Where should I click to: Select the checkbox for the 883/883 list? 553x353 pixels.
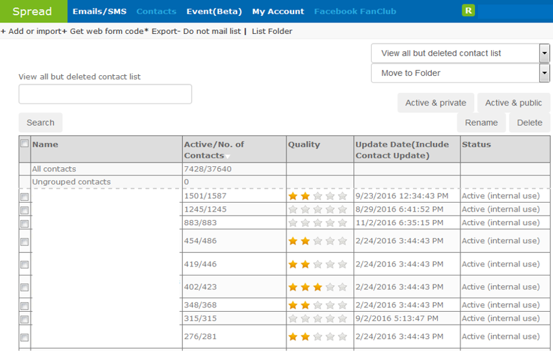click(x=25, y=224)
